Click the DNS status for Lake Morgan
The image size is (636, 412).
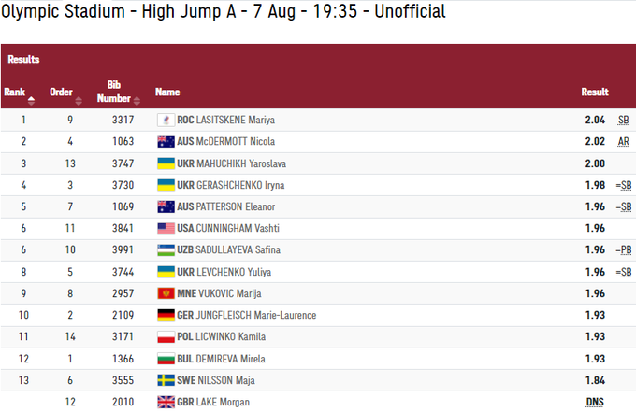pos(595,402)
